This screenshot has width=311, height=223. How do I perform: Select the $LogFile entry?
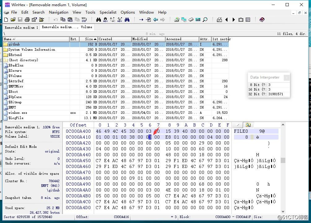pyautogui.click(x=116, y=118)
